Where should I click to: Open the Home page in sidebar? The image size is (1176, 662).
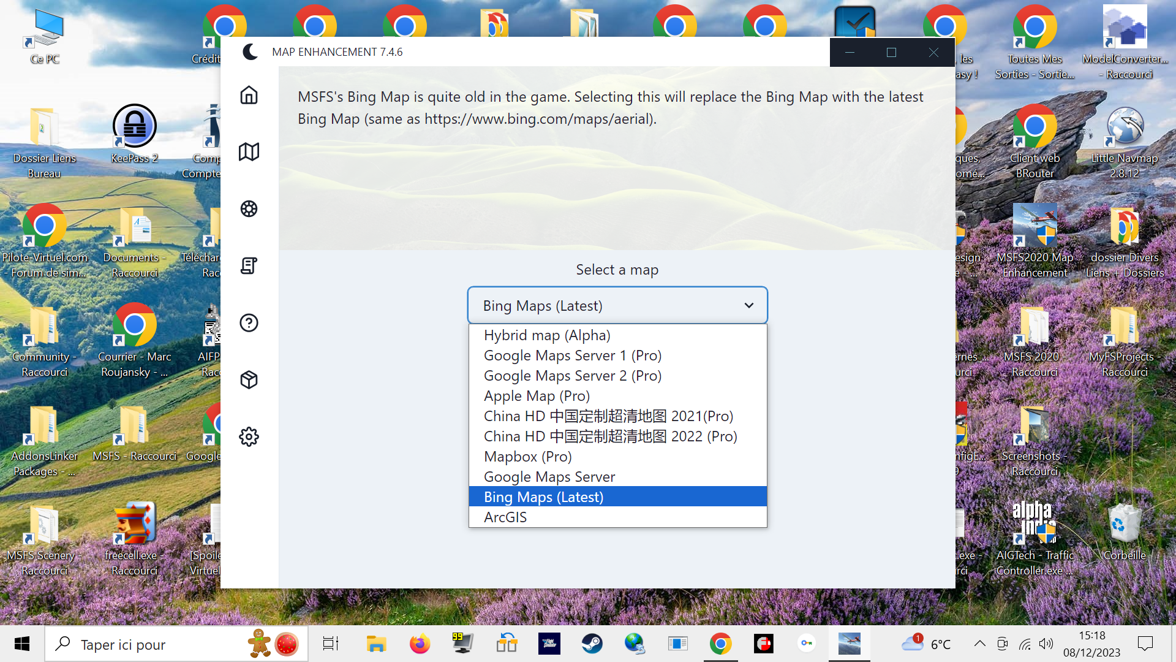pos(249,95)
